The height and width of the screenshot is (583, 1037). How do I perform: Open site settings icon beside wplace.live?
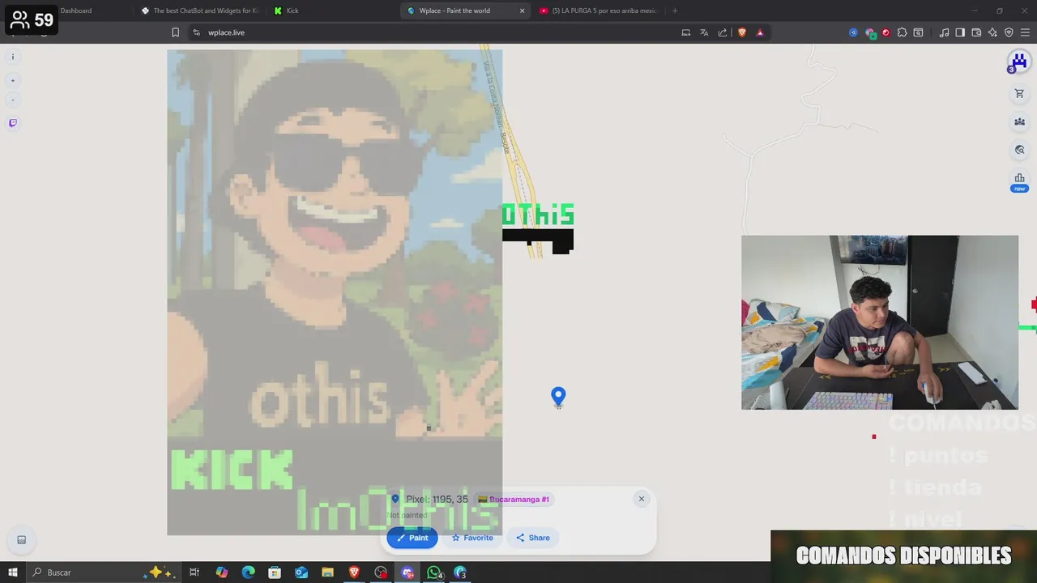[x=196, y=32]
